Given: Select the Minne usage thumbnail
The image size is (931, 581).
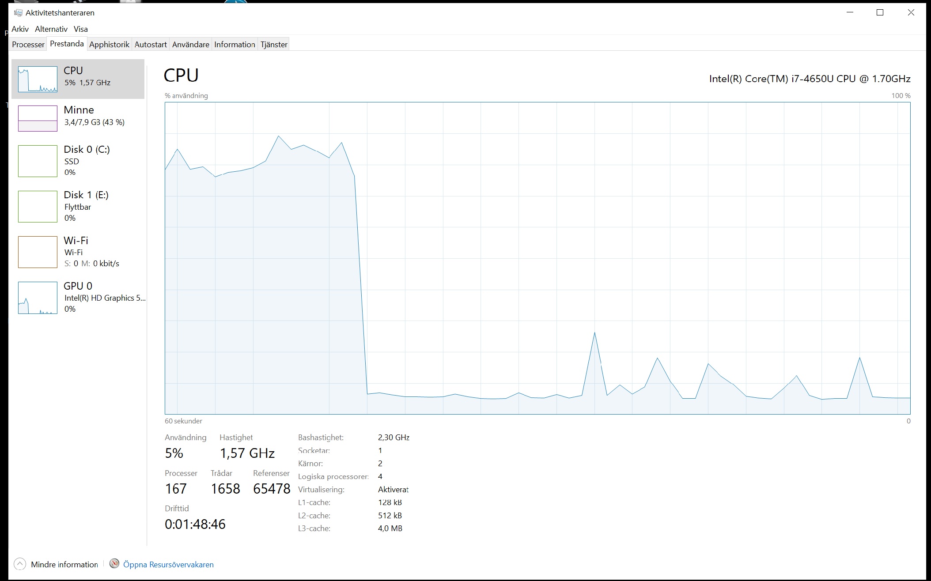Looking at the screenshot, I should pyautogui.click(x=38, y=118).
